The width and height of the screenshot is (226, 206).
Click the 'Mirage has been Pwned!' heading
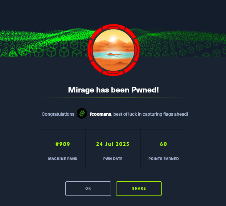point(114,90)
